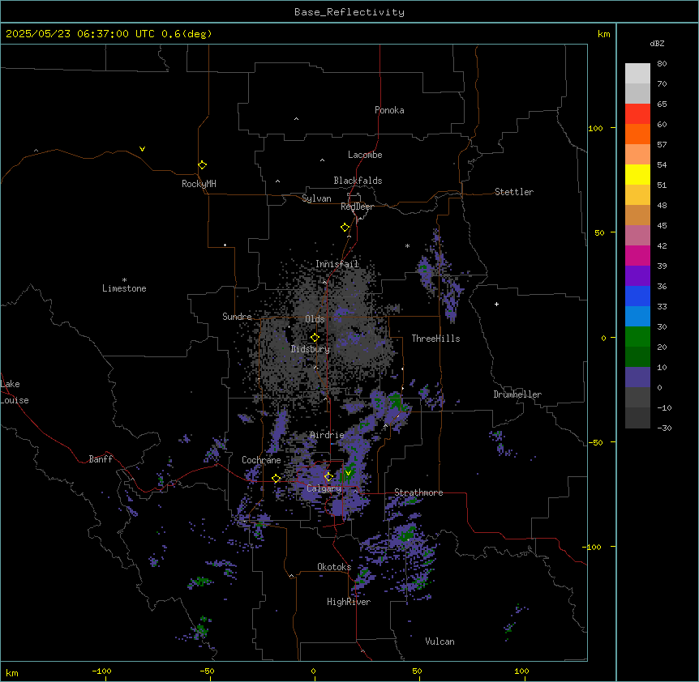
Task: Select the Drumheller label
Action: [517, 394]
